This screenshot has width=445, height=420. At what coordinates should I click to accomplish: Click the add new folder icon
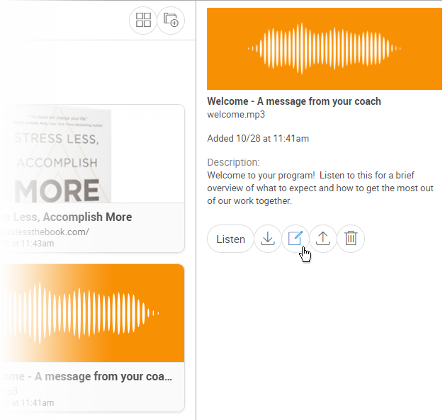(x=171, y=20)
